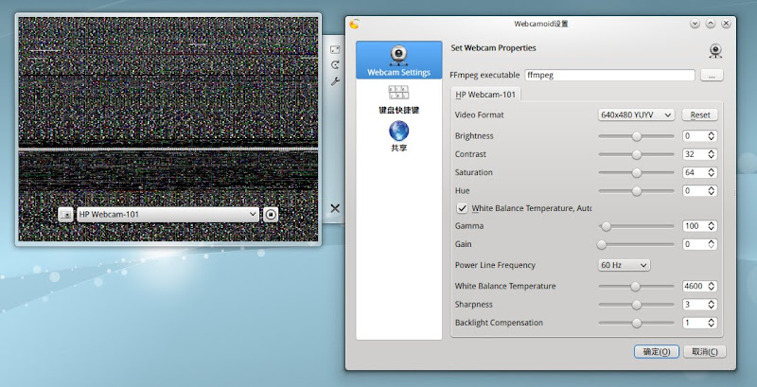
Task: Click the fullscreen icon on webcam side panel
Action: click(335, 49)
